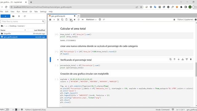Click the git icon next to the clock
Viewport: 197px width, 111px height.
pos(104,19)
